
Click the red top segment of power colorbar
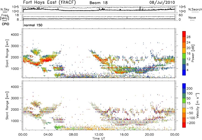184,34
